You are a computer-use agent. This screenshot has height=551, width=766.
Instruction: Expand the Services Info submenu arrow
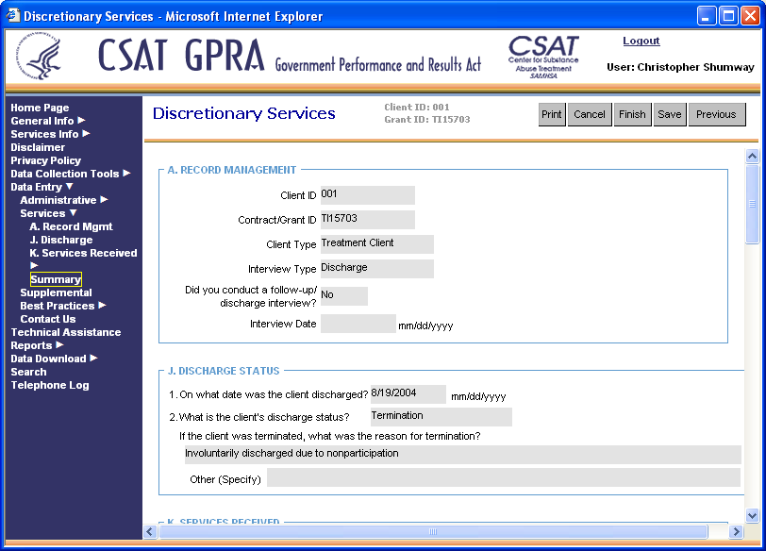click(x=86, y=134)
